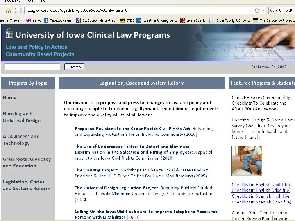Open Checklist in English (.pdf file)
This screenshot has height=221, width=295.
261,184
